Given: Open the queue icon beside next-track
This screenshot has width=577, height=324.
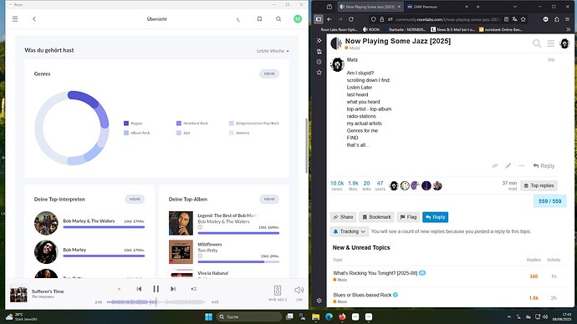Looking at the screenshot, I should coord(194,289).
